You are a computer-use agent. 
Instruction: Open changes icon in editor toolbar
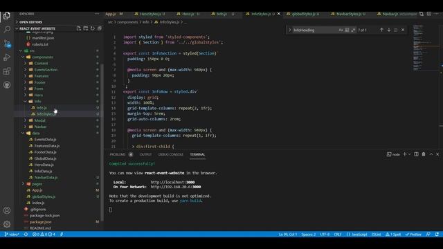point(422,14)
